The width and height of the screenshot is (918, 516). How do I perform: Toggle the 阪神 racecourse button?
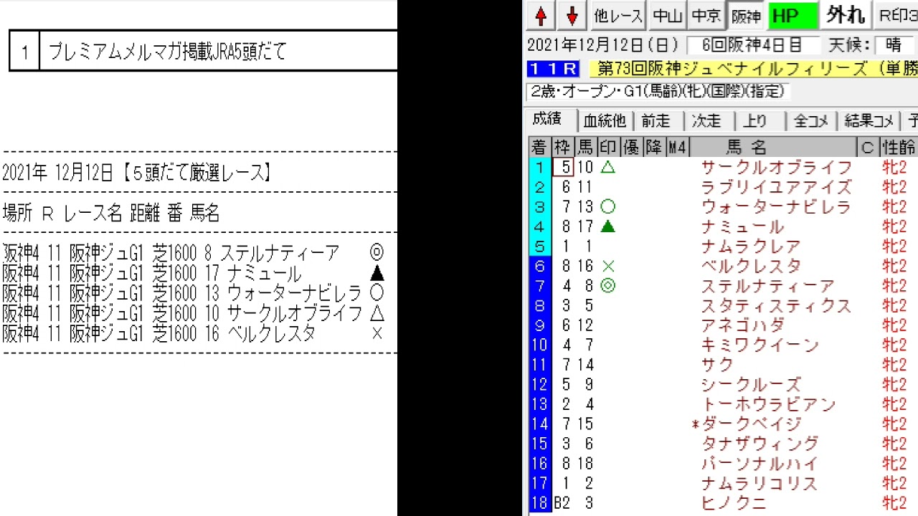(x=746, y=15)
